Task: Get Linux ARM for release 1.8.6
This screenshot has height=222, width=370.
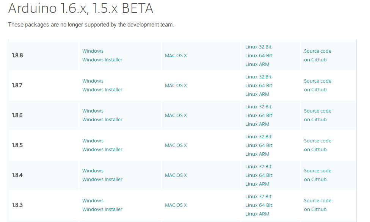Action: coord(257,124)
